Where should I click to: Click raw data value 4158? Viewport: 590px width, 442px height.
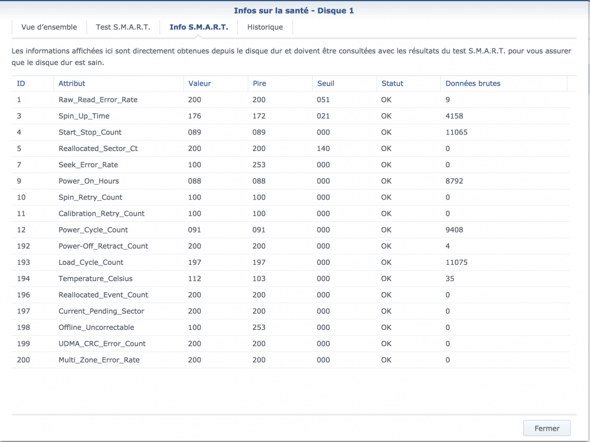pyautogui.click(x=454, y=116)
